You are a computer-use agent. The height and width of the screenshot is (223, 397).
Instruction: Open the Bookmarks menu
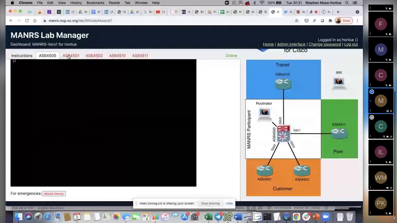pos(95,3)
